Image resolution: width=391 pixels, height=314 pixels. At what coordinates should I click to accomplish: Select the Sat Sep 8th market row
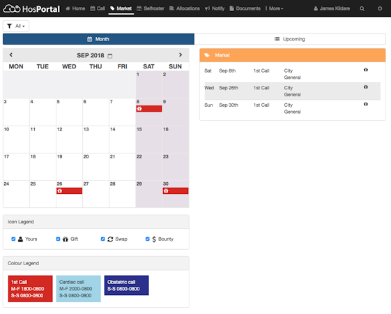coord(293,74)
